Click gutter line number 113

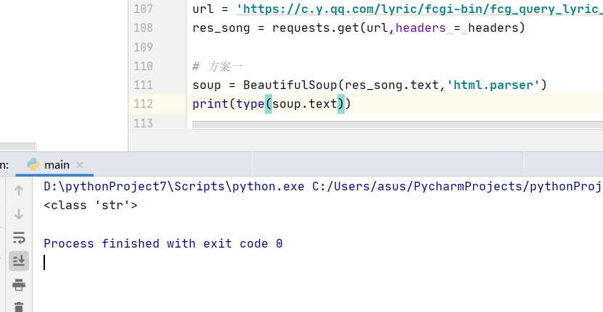[x=143, y=123]
